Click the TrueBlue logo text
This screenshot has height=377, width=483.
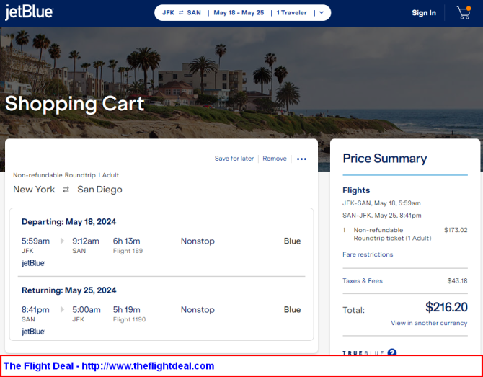point(363,352)
